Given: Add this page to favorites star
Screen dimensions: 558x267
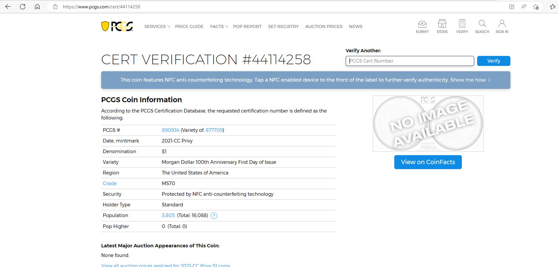Looking at the screenshot, I should click(x=536, y=7).
